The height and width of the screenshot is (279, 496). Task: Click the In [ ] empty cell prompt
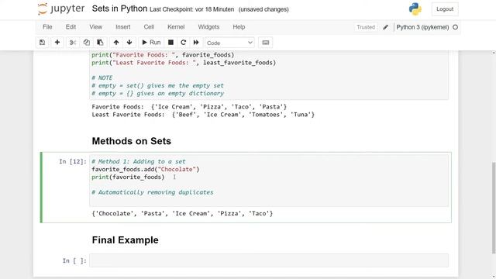pyautogui.click(x=74, y=260)
